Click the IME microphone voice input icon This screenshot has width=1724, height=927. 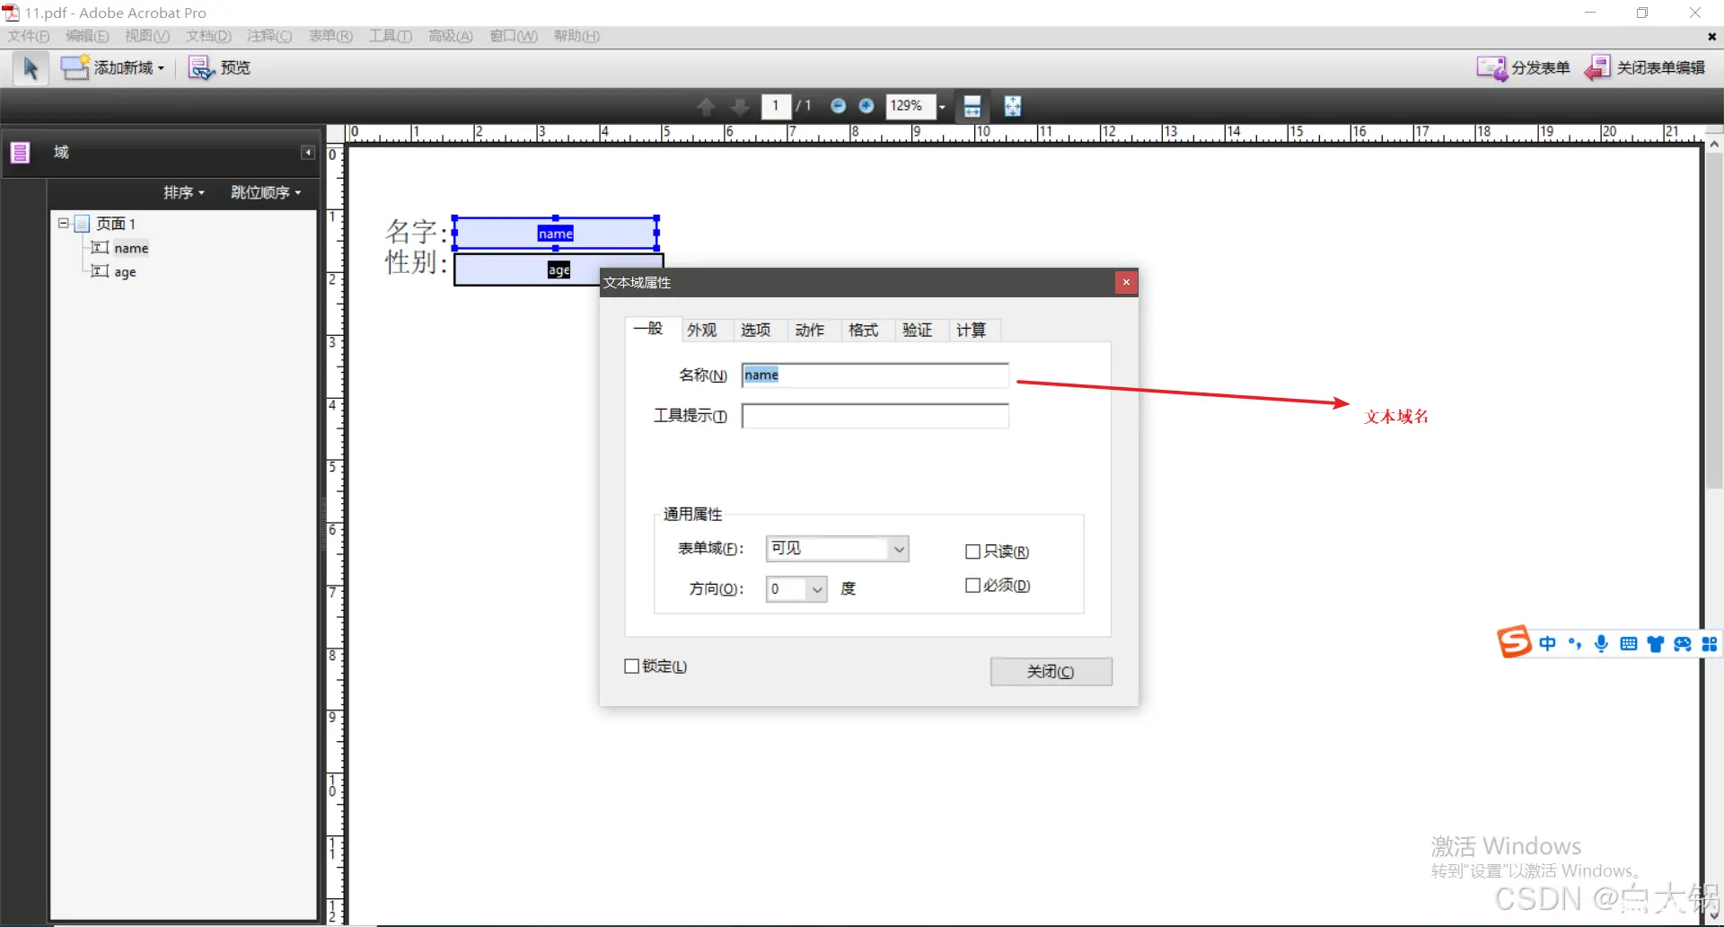pyautogui.click(x=1601, y=644)
